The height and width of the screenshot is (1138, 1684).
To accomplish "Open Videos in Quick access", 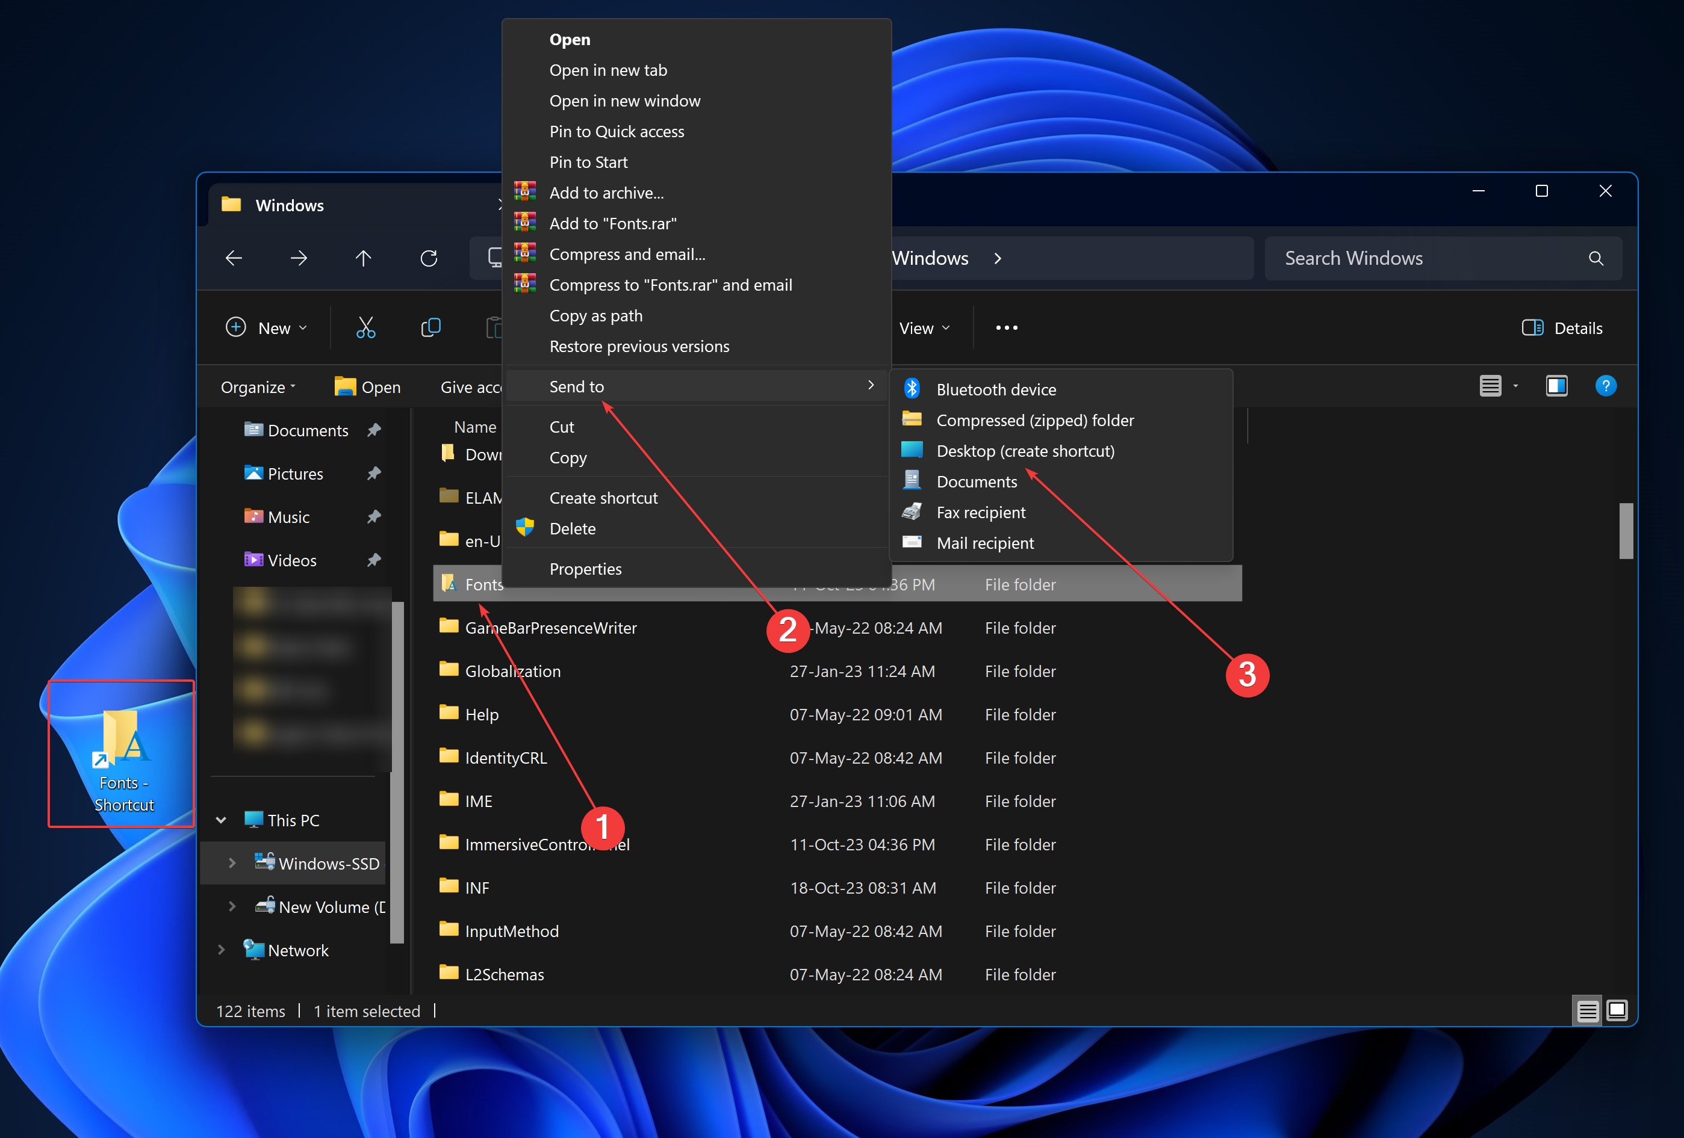I will pyautogui.click(x=281, y=561).
